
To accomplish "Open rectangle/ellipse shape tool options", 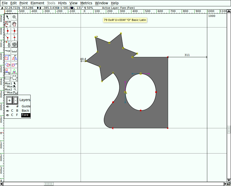I will [x=8, y=78].
